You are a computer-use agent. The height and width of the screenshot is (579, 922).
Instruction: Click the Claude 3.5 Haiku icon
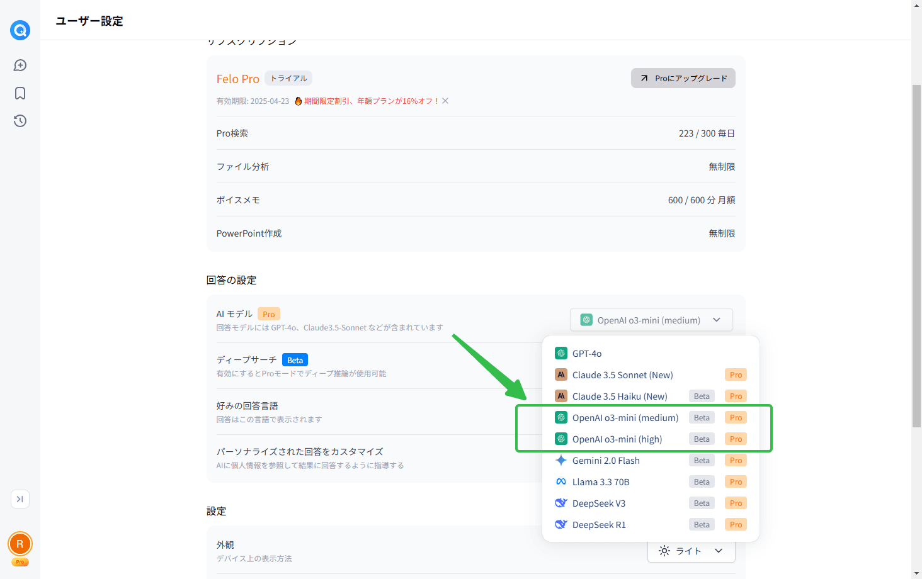(561, 396)
